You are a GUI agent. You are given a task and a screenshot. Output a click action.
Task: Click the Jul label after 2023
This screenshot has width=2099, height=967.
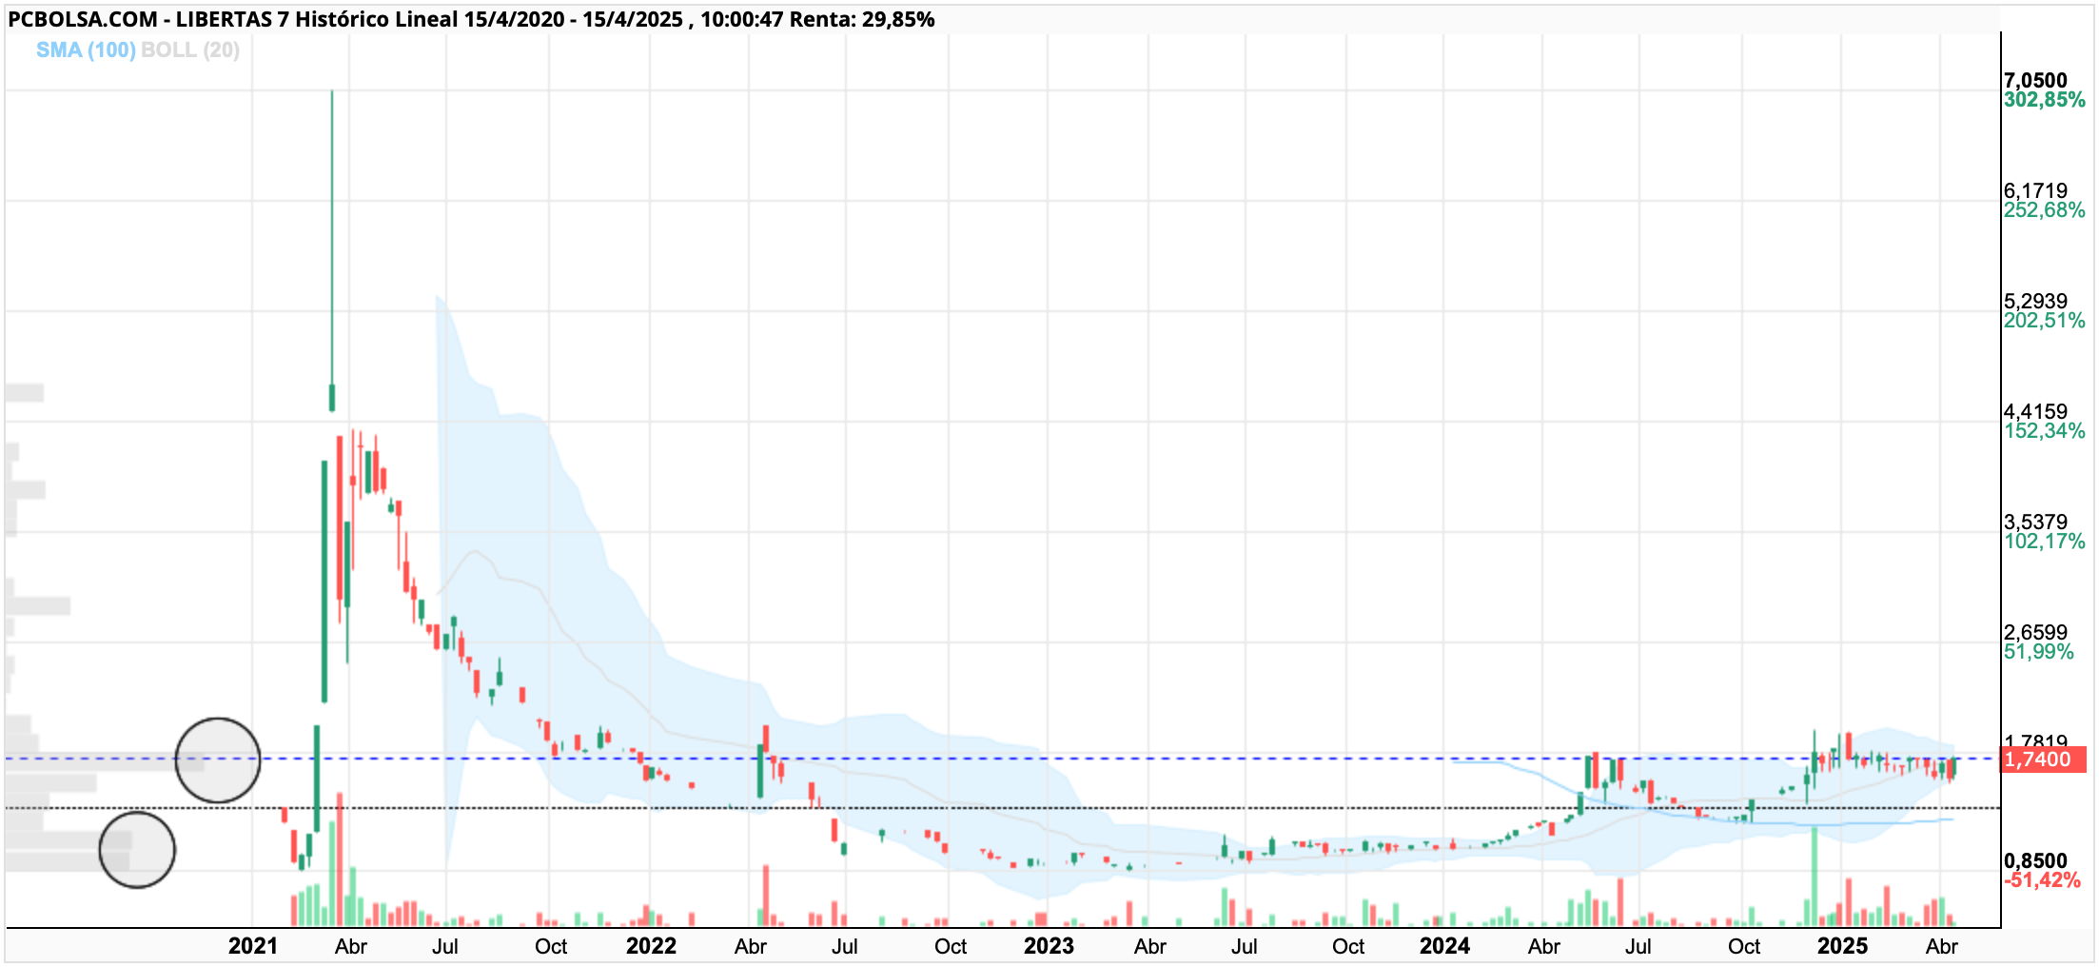pos(1245,947)
